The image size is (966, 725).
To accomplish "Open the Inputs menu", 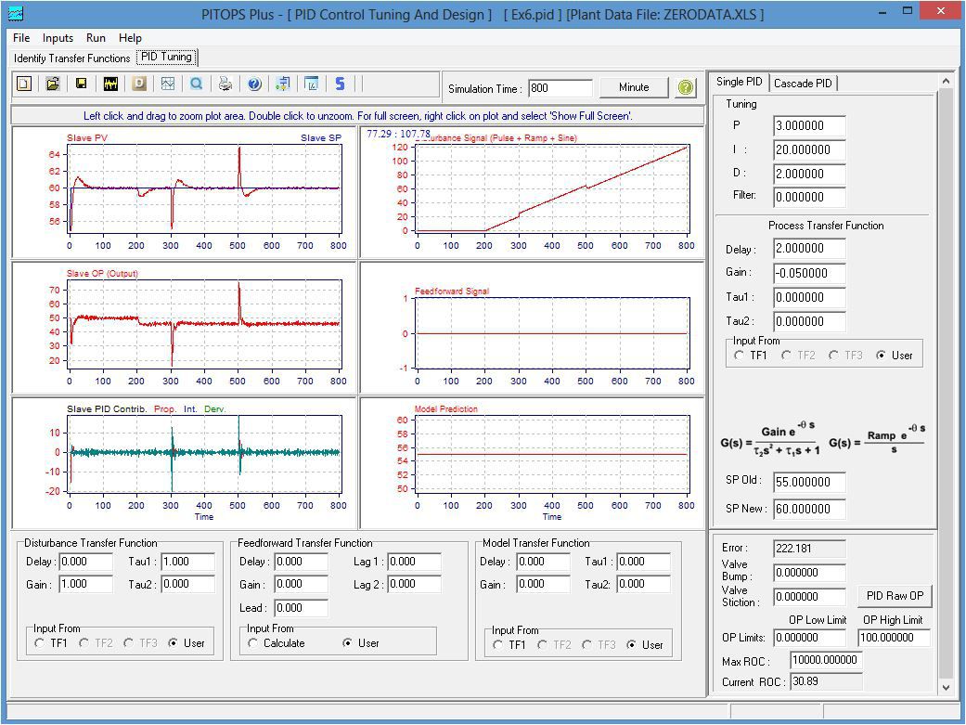I will pos(58,38).
